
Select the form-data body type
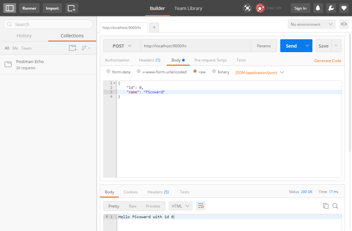pyautogui.click(x=108, y=71)
